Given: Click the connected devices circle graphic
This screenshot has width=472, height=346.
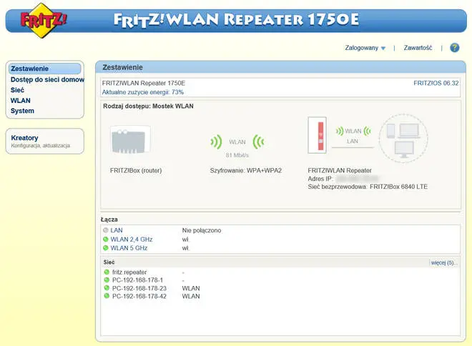Looking at the screenshot, I should [x=403, y=139].
